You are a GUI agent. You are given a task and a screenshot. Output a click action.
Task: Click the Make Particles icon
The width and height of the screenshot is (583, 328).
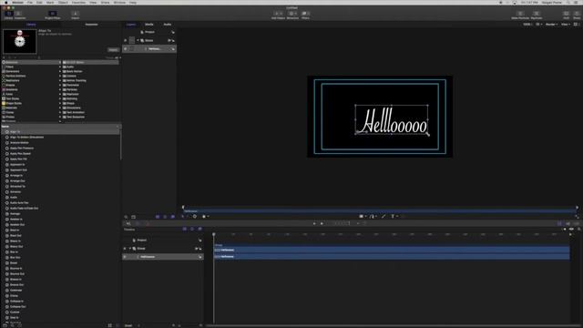point(520,14)
